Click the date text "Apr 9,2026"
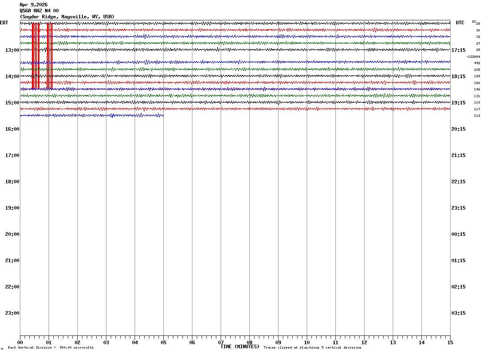Viewport: 482px width, 353px height. [x=33, y=5]
